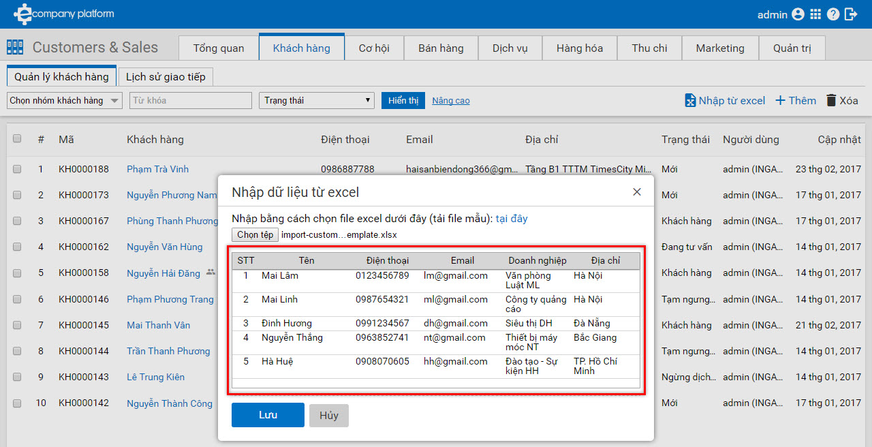Click Chọn tệp file button
Image resolution: width=872 pixels, height=447 pixels.
255,234
